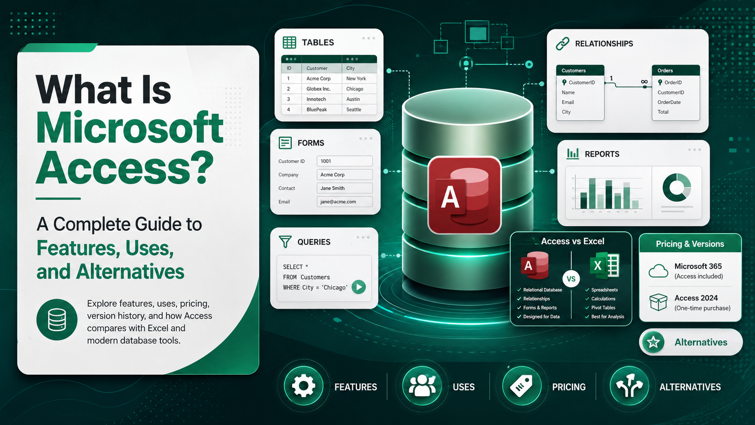Run the query with the play button
The width and height of the screenshot is (755, 425).
(359, 287)
